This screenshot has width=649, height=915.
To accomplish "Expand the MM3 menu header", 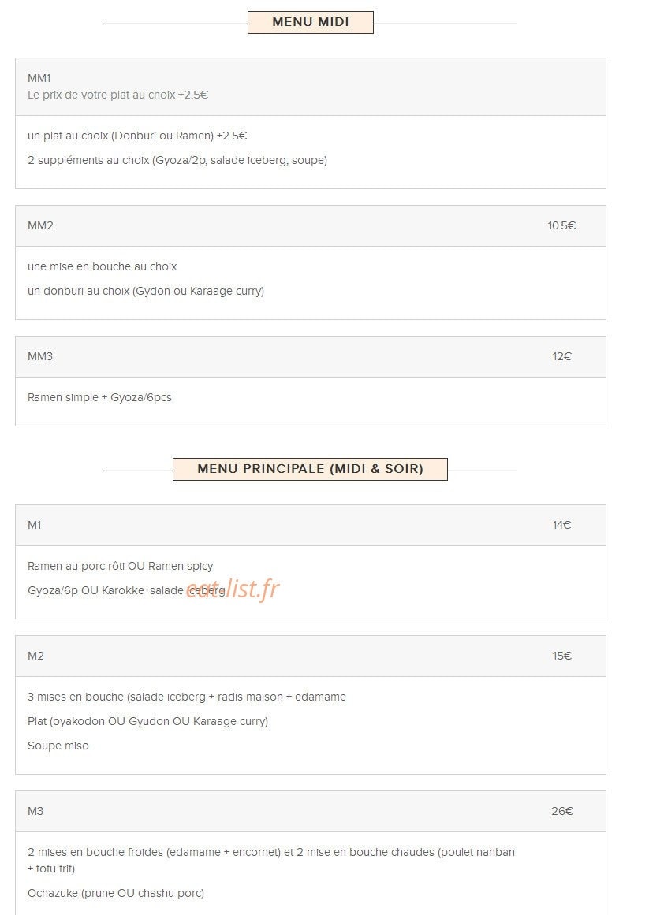I will [311, 356].
